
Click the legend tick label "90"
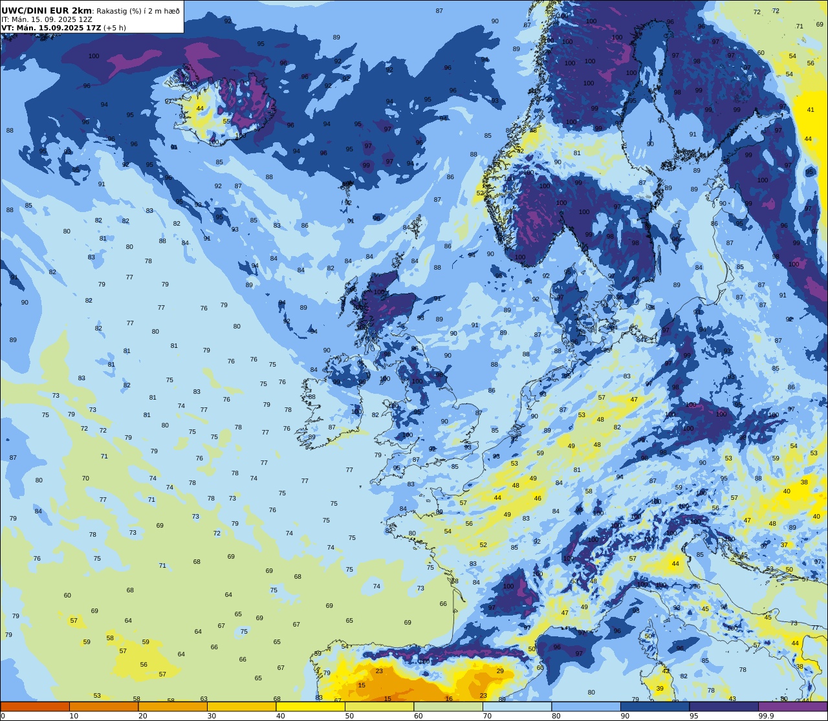click(625, 716)
